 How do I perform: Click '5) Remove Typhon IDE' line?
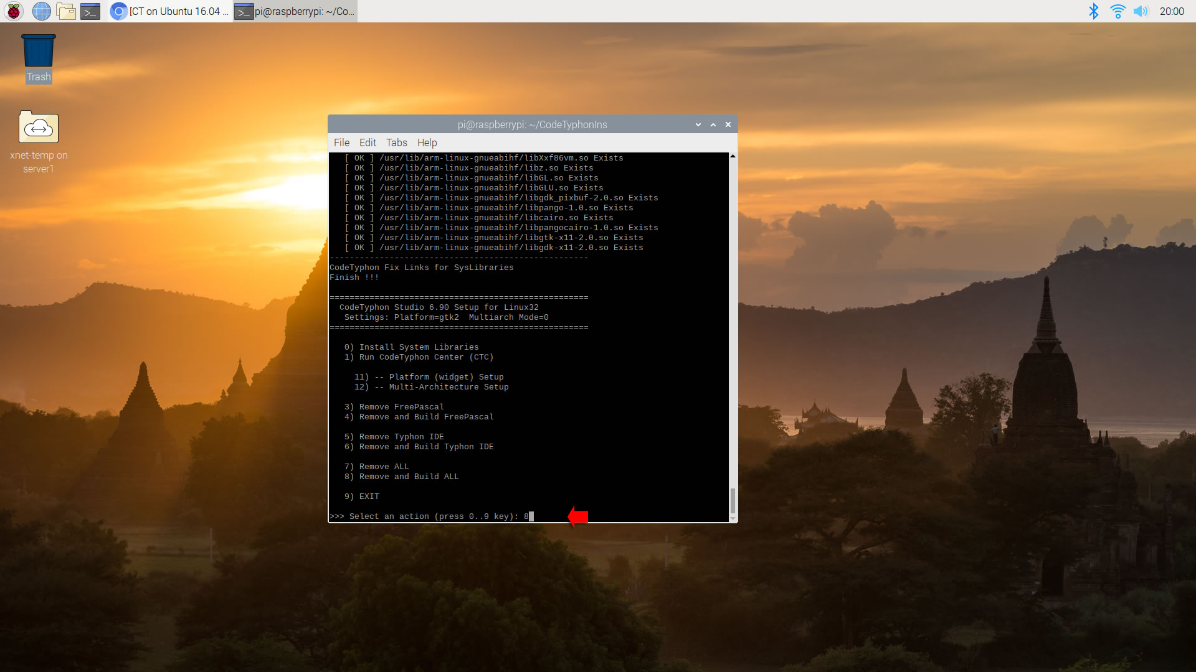pyautogui.click(x=394, y=437)
